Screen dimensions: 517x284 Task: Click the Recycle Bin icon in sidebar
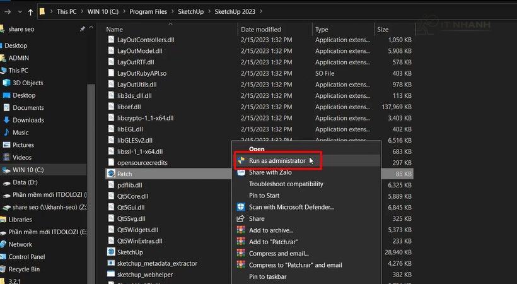3,269
